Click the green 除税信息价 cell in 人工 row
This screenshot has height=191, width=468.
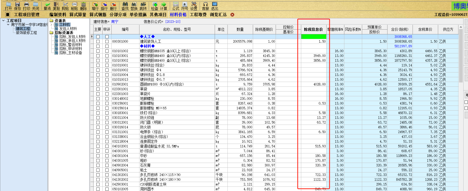314,37
